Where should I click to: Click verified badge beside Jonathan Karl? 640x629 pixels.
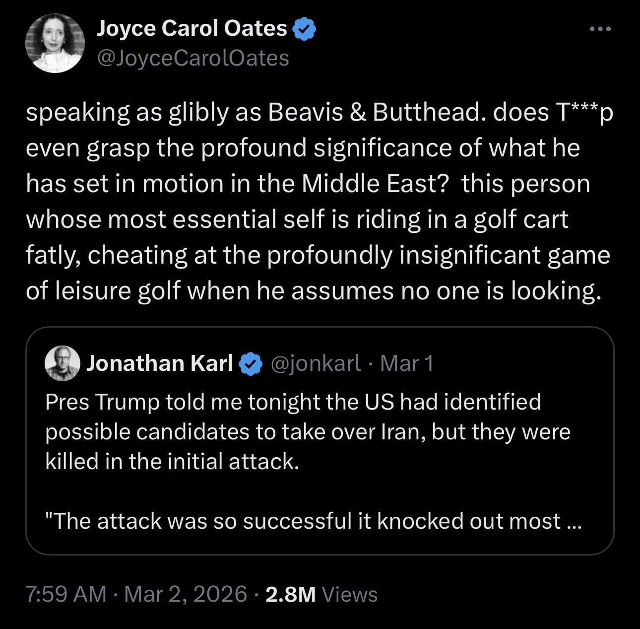coord(252,364)
